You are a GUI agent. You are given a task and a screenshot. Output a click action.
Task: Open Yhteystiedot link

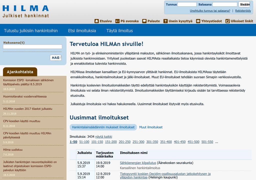(x=211, y=21)
